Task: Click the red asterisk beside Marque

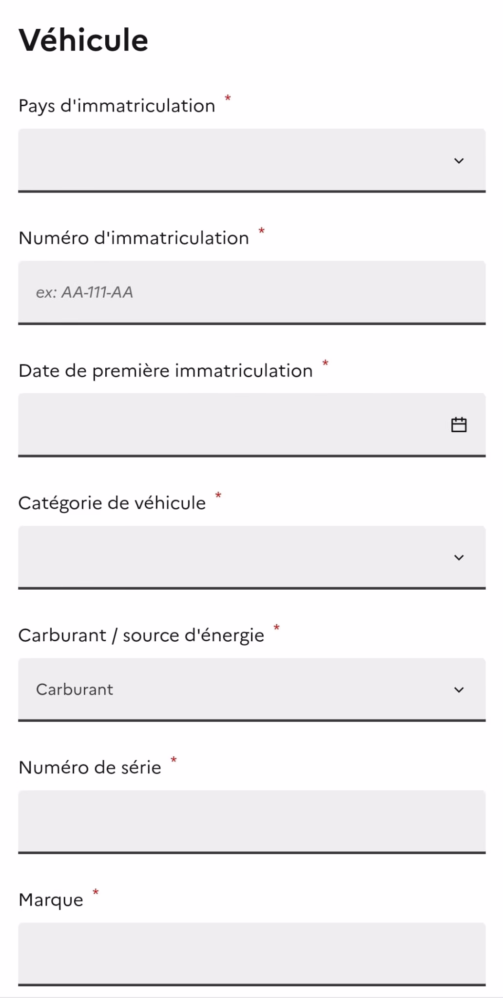Action: click(96, 892)
